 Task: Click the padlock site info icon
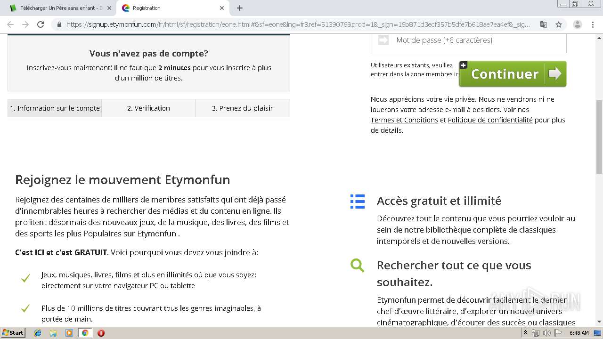click(x=59, y=24)
